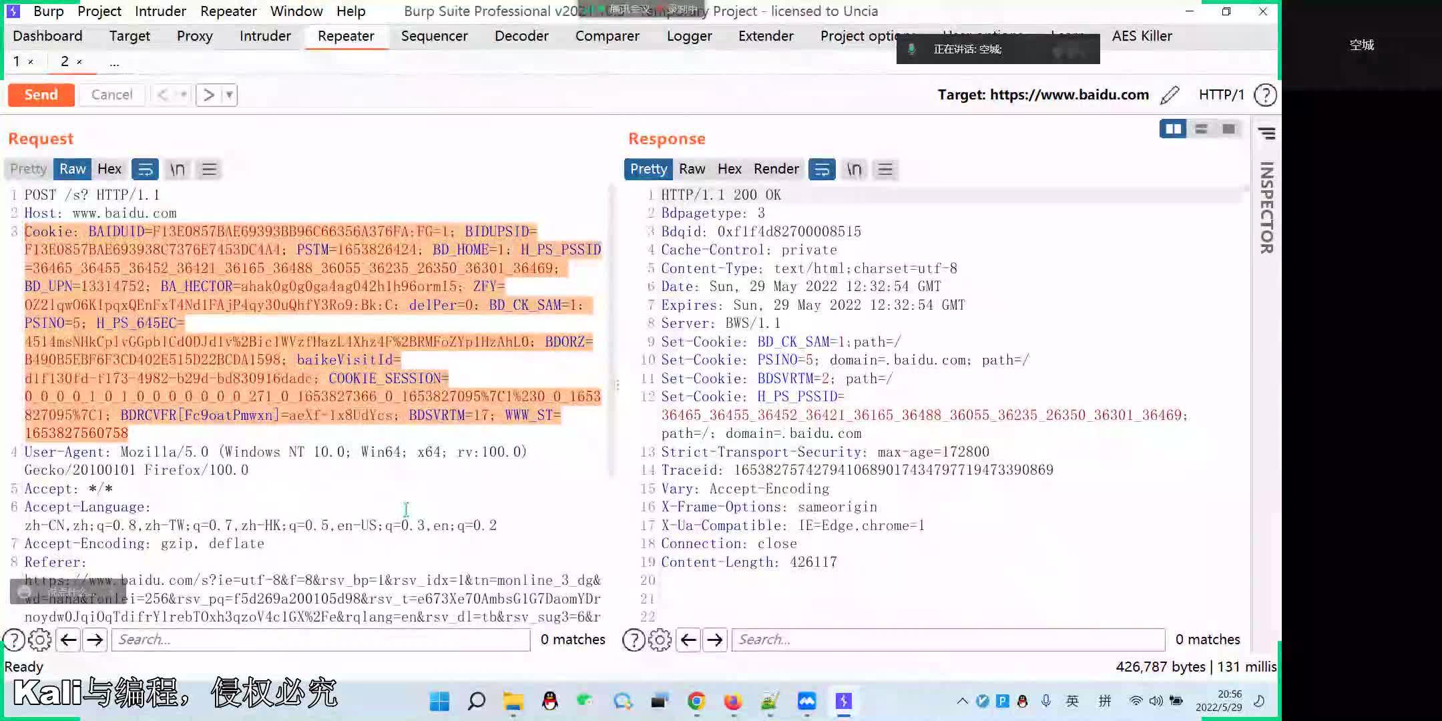Open Firefox from the taskbar
1442x721 pixels.
coord(733,701)
